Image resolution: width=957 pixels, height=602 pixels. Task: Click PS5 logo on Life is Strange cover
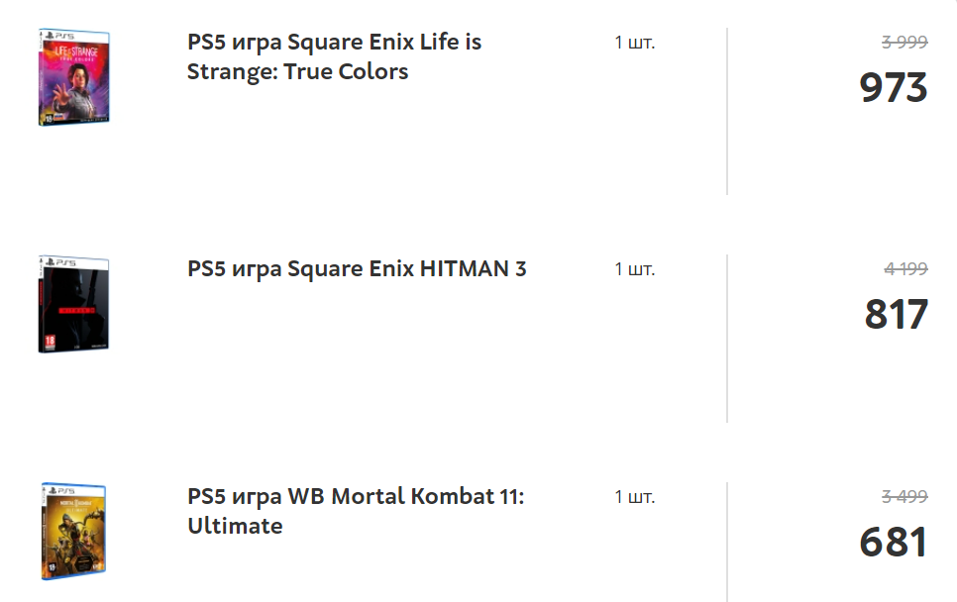60,36
